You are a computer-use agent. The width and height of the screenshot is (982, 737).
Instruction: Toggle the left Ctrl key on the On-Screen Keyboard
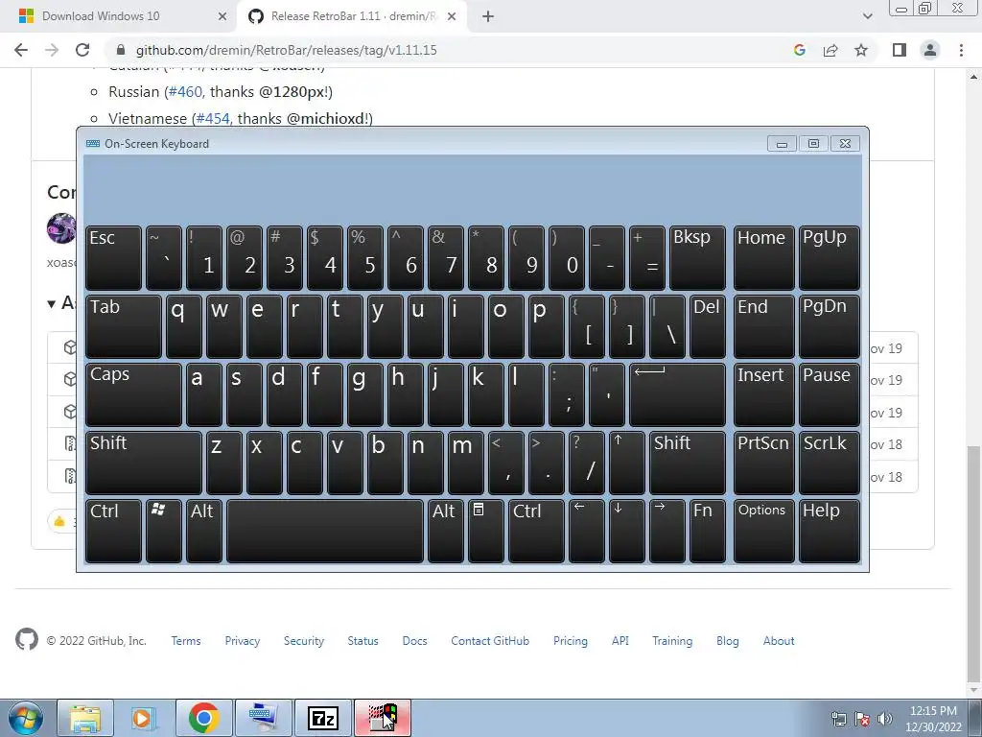113,531
